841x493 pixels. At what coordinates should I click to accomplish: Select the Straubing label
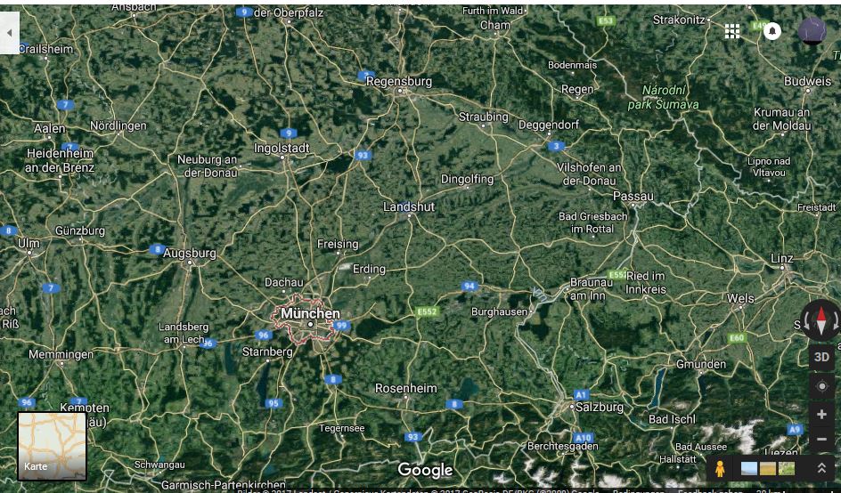pyautogui.click(x=483, y=117)
